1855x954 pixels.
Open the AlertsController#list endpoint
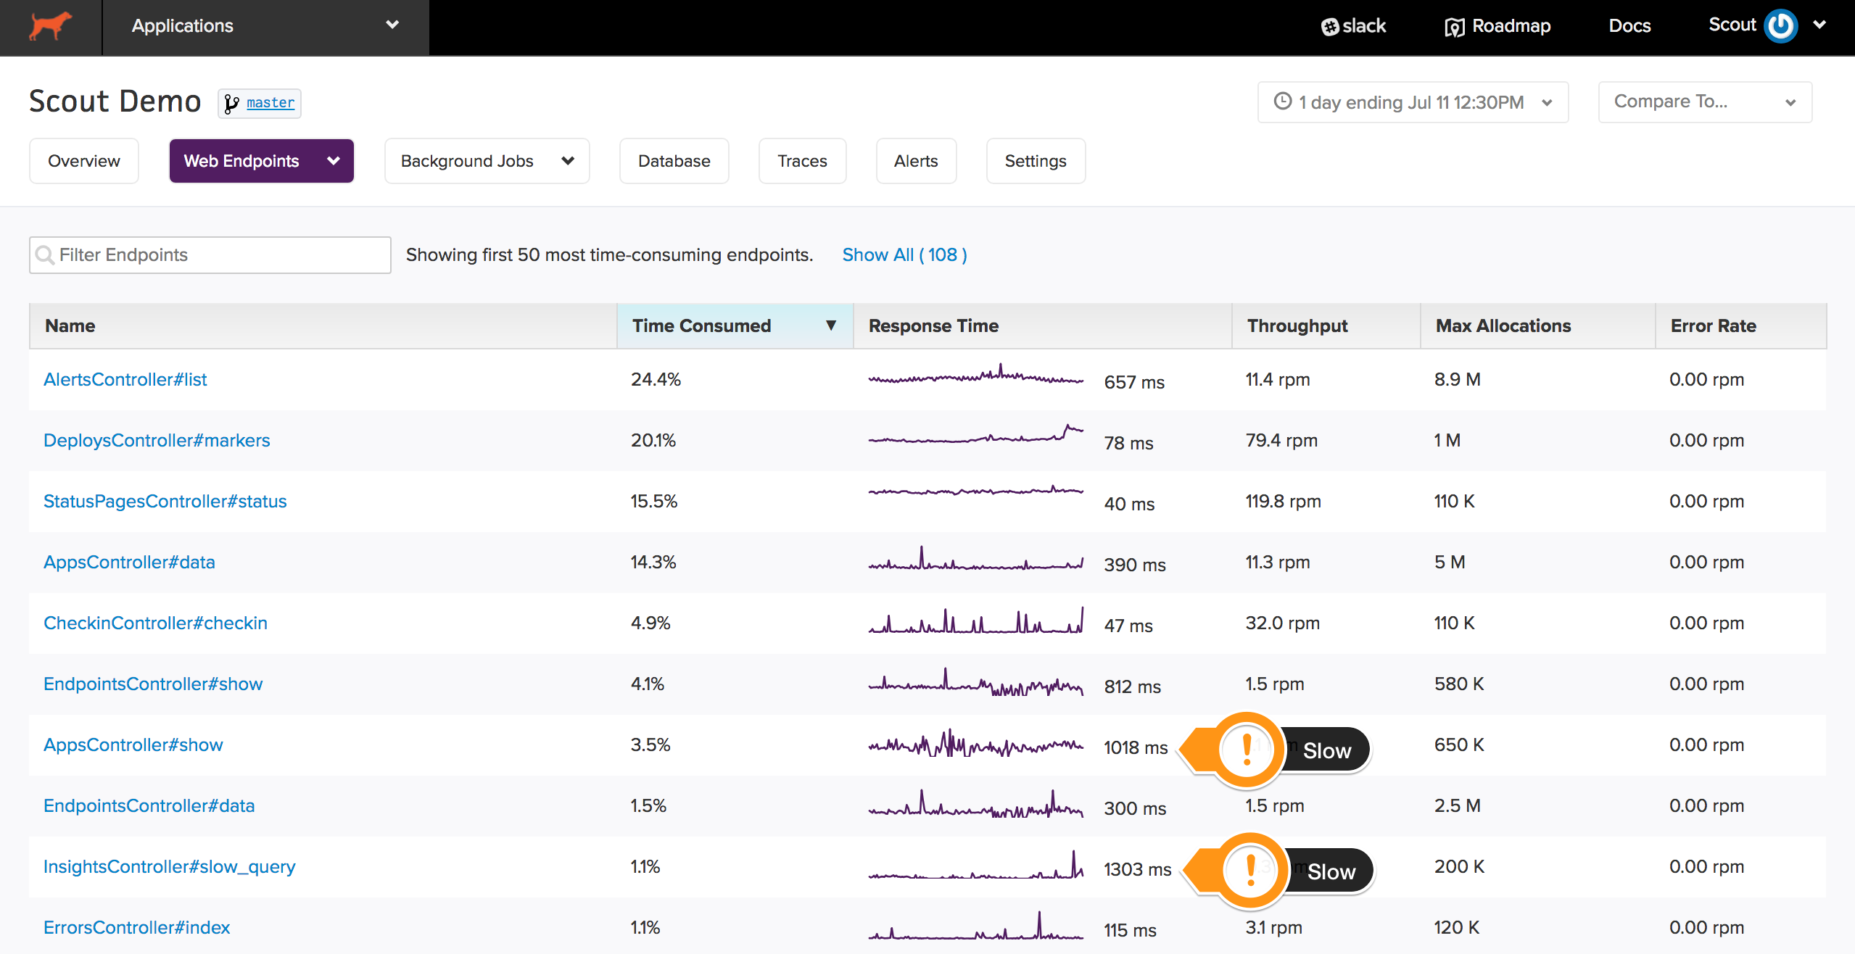click(x=125, y=380)
